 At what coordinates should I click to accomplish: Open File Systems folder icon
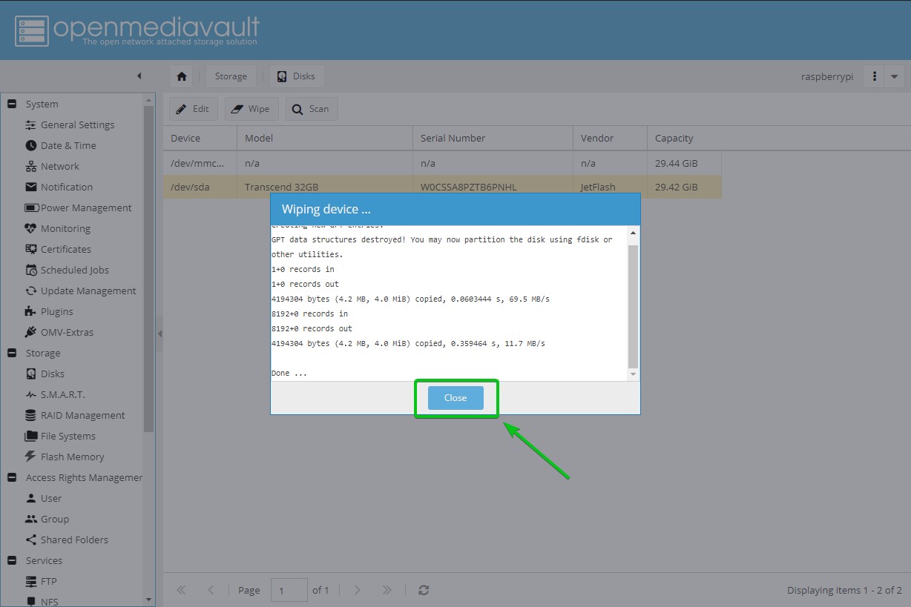click(x=31, y=437)
